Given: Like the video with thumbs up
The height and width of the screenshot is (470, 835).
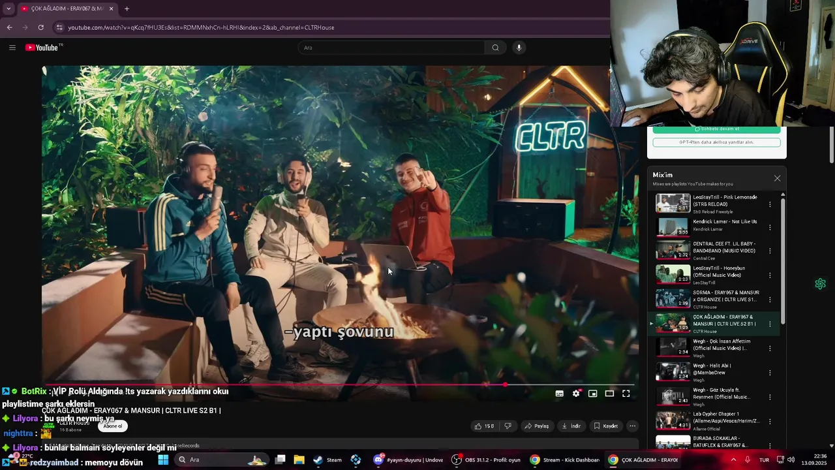Looking at the screenshot, I should pos(484,426).
